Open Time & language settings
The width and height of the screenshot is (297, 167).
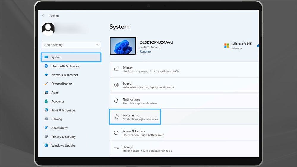(x=63, y=110)
